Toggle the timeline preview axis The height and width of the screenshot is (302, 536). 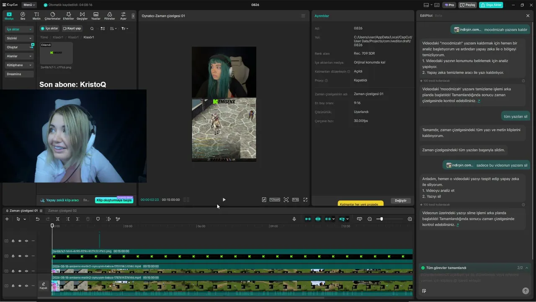(x=342, y=219)
